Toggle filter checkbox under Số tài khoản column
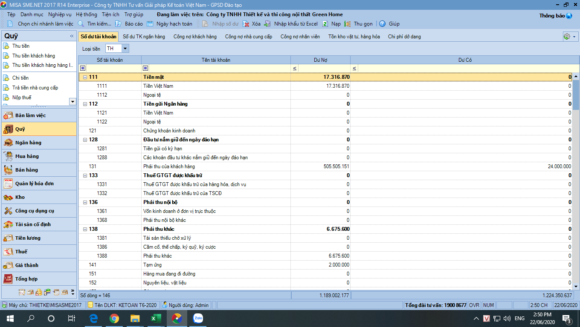This screenshot has height=327, width=580. coord(83,68)
